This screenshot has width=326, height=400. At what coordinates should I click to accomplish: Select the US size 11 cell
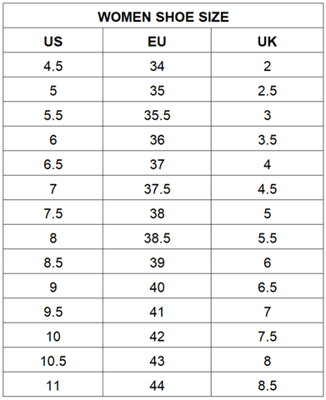(x=53, y=386)
